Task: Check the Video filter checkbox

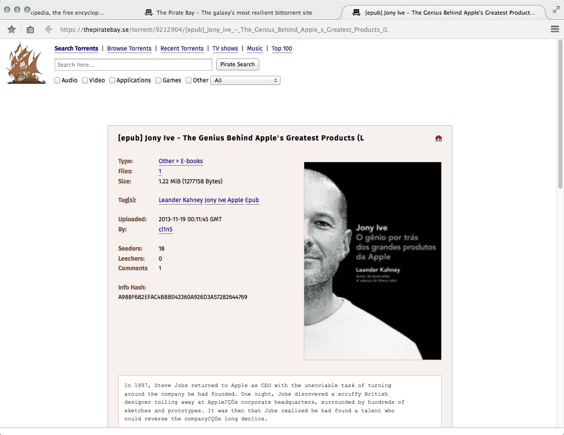Action: point(85,80)
